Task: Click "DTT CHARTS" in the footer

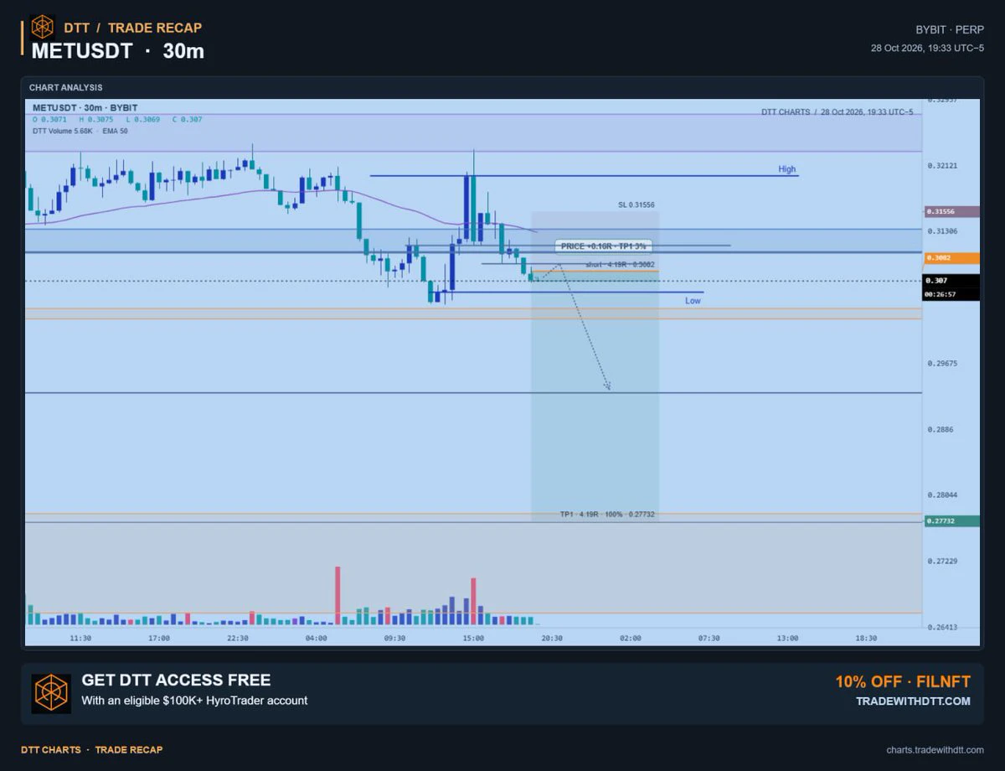Action: coord(51,749)
